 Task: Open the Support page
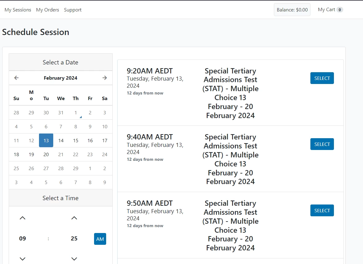73,10
